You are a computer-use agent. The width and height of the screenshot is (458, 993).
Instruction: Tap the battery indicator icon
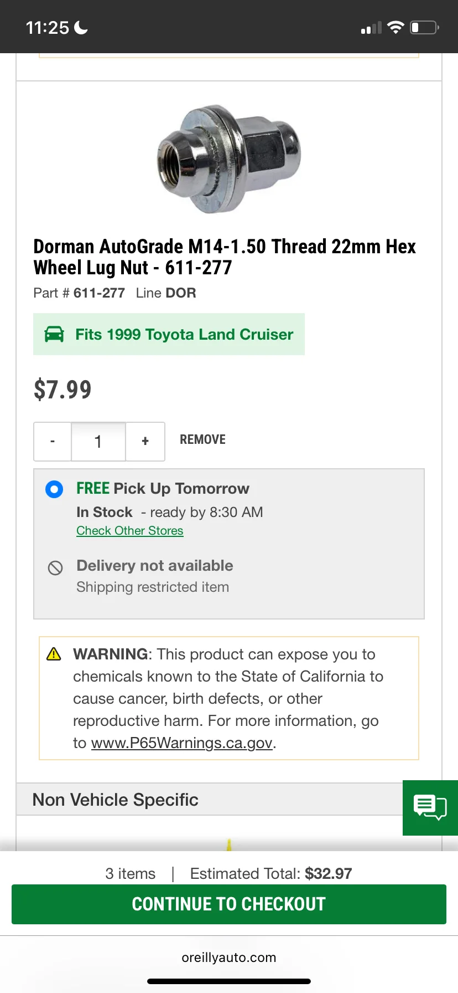pos(425,27)
